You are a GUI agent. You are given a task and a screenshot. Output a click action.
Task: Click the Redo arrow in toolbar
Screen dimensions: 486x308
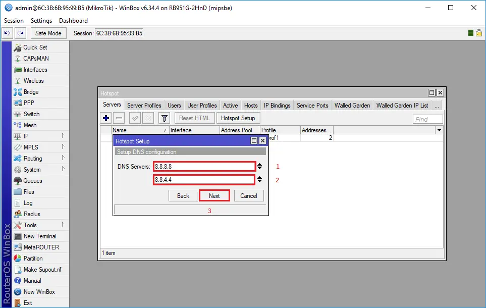[x=21, y=33]
